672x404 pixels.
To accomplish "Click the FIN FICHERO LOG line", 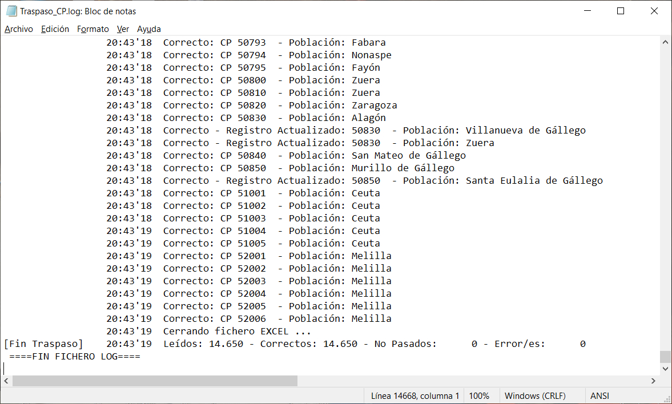I will 75,357.
